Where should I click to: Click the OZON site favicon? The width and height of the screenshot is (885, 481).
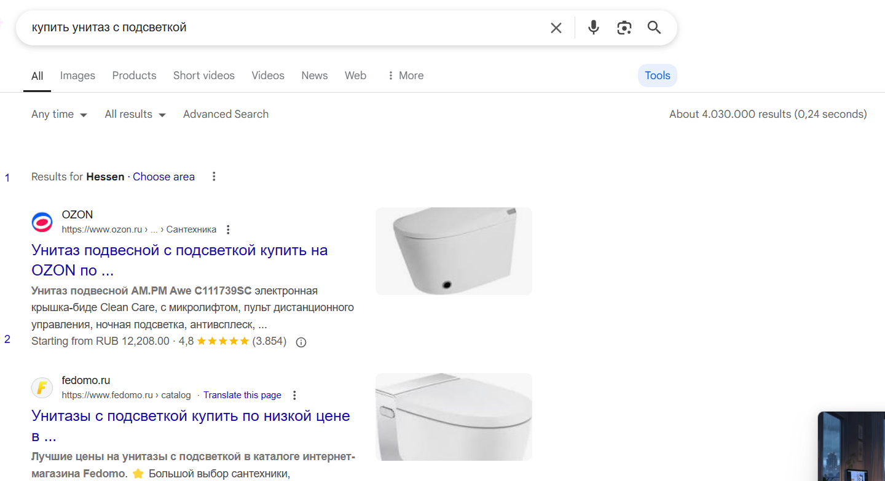42,222
